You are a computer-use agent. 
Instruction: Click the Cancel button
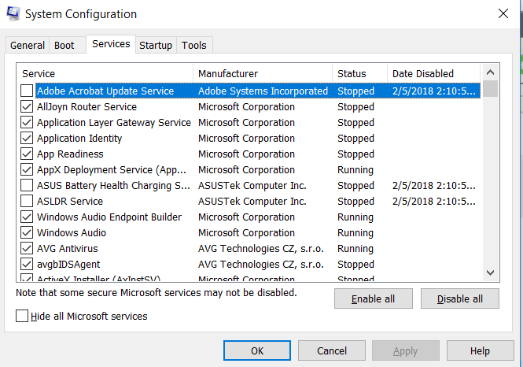click(x=332, y=350)
